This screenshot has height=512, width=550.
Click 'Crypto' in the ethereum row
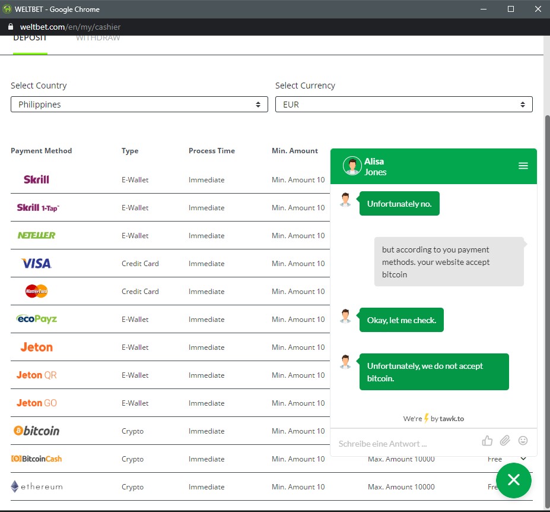coord(132,486)
